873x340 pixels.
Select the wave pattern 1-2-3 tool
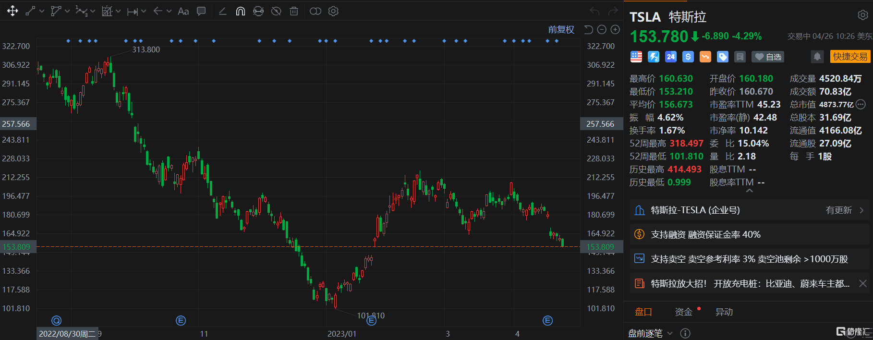click(81, 11)
